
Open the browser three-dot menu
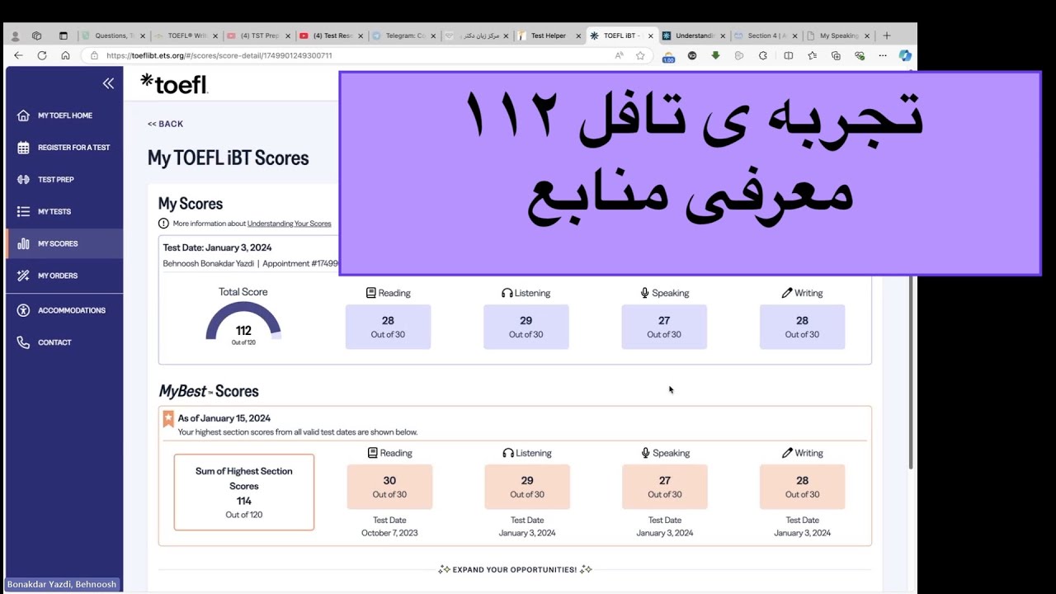point(883,55)
